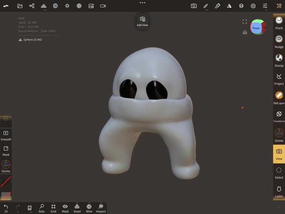Click the Smooth shortcut on left panel
The image size is (285, 214).
pos(6,135)
